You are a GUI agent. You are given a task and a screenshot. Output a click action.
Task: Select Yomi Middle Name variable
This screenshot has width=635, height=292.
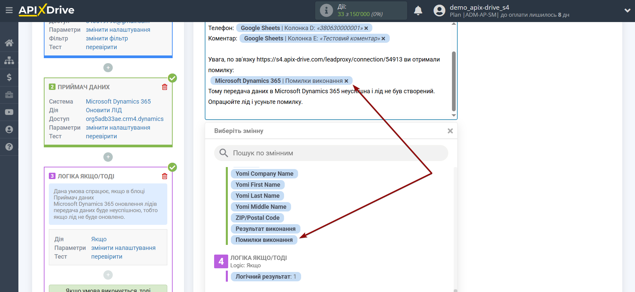point(261,207)
